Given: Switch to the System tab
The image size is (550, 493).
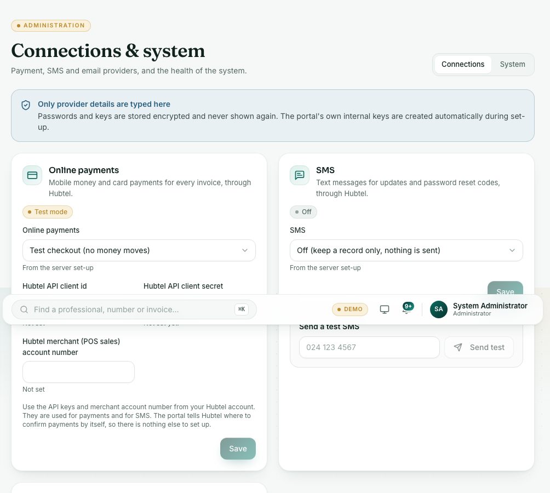Looking at the screenshot, I should coord(512,65).
